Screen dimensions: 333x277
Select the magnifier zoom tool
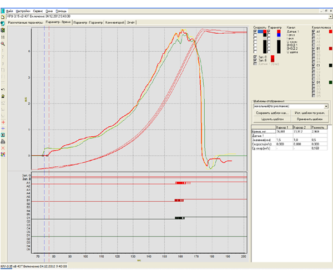(x=3, y=44)
